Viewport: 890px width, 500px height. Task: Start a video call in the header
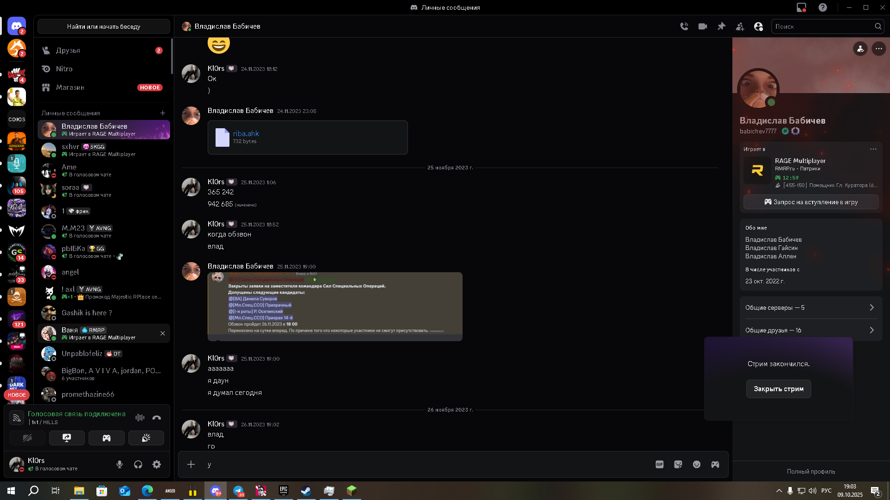pyautogui.click(x=703, y=26)
